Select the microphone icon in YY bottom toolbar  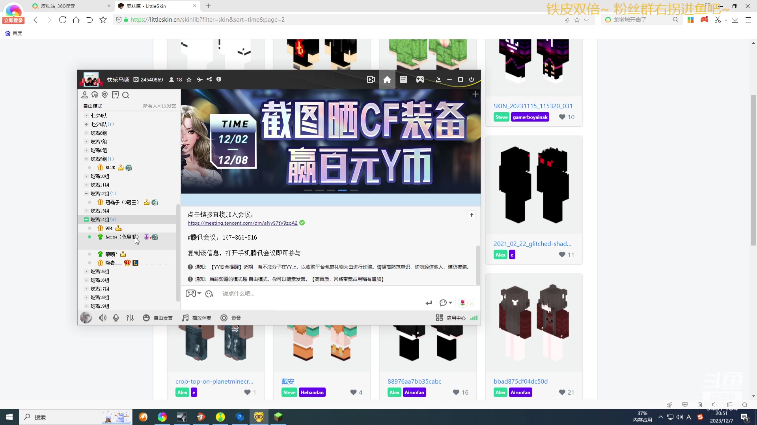(116, 318)
